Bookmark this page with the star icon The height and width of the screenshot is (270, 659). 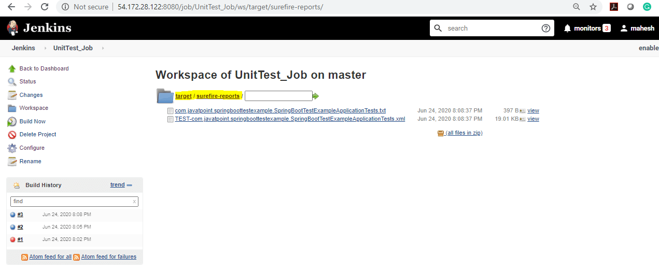coord(593,7)
